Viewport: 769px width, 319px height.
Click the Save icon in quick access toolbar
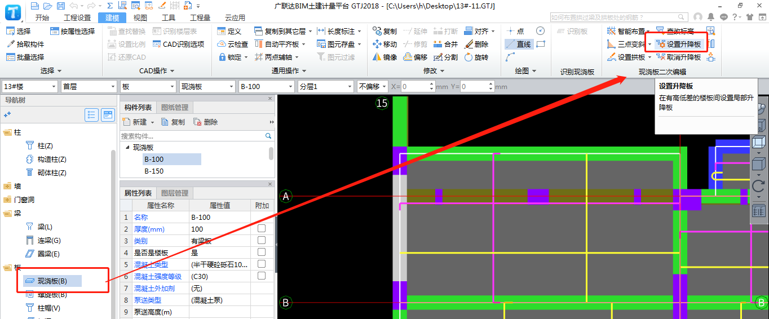[60, 6]
